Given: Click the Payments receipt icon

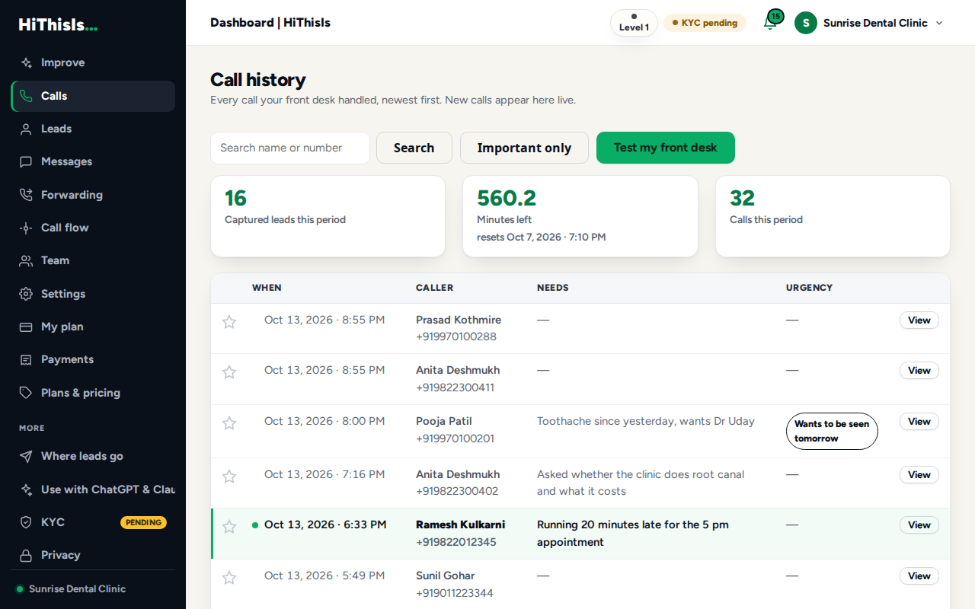Looking at the screenshot, I should (x=26, y=359).
